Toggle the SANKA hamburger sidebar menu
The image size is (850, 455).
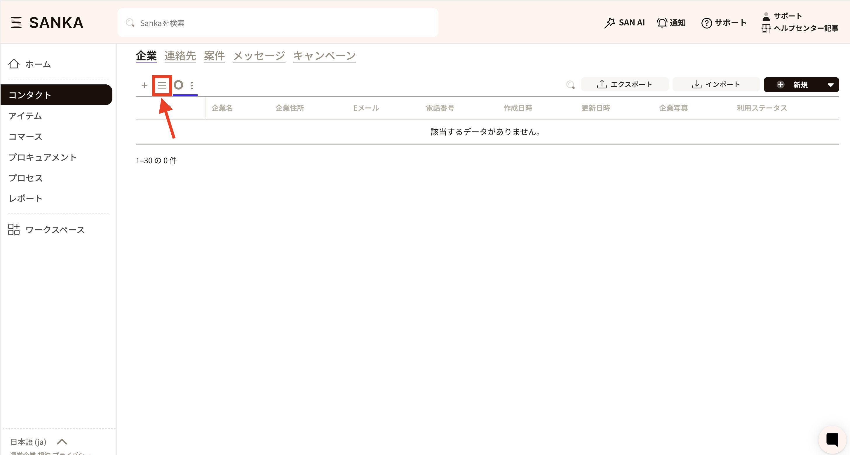[16, 22]
